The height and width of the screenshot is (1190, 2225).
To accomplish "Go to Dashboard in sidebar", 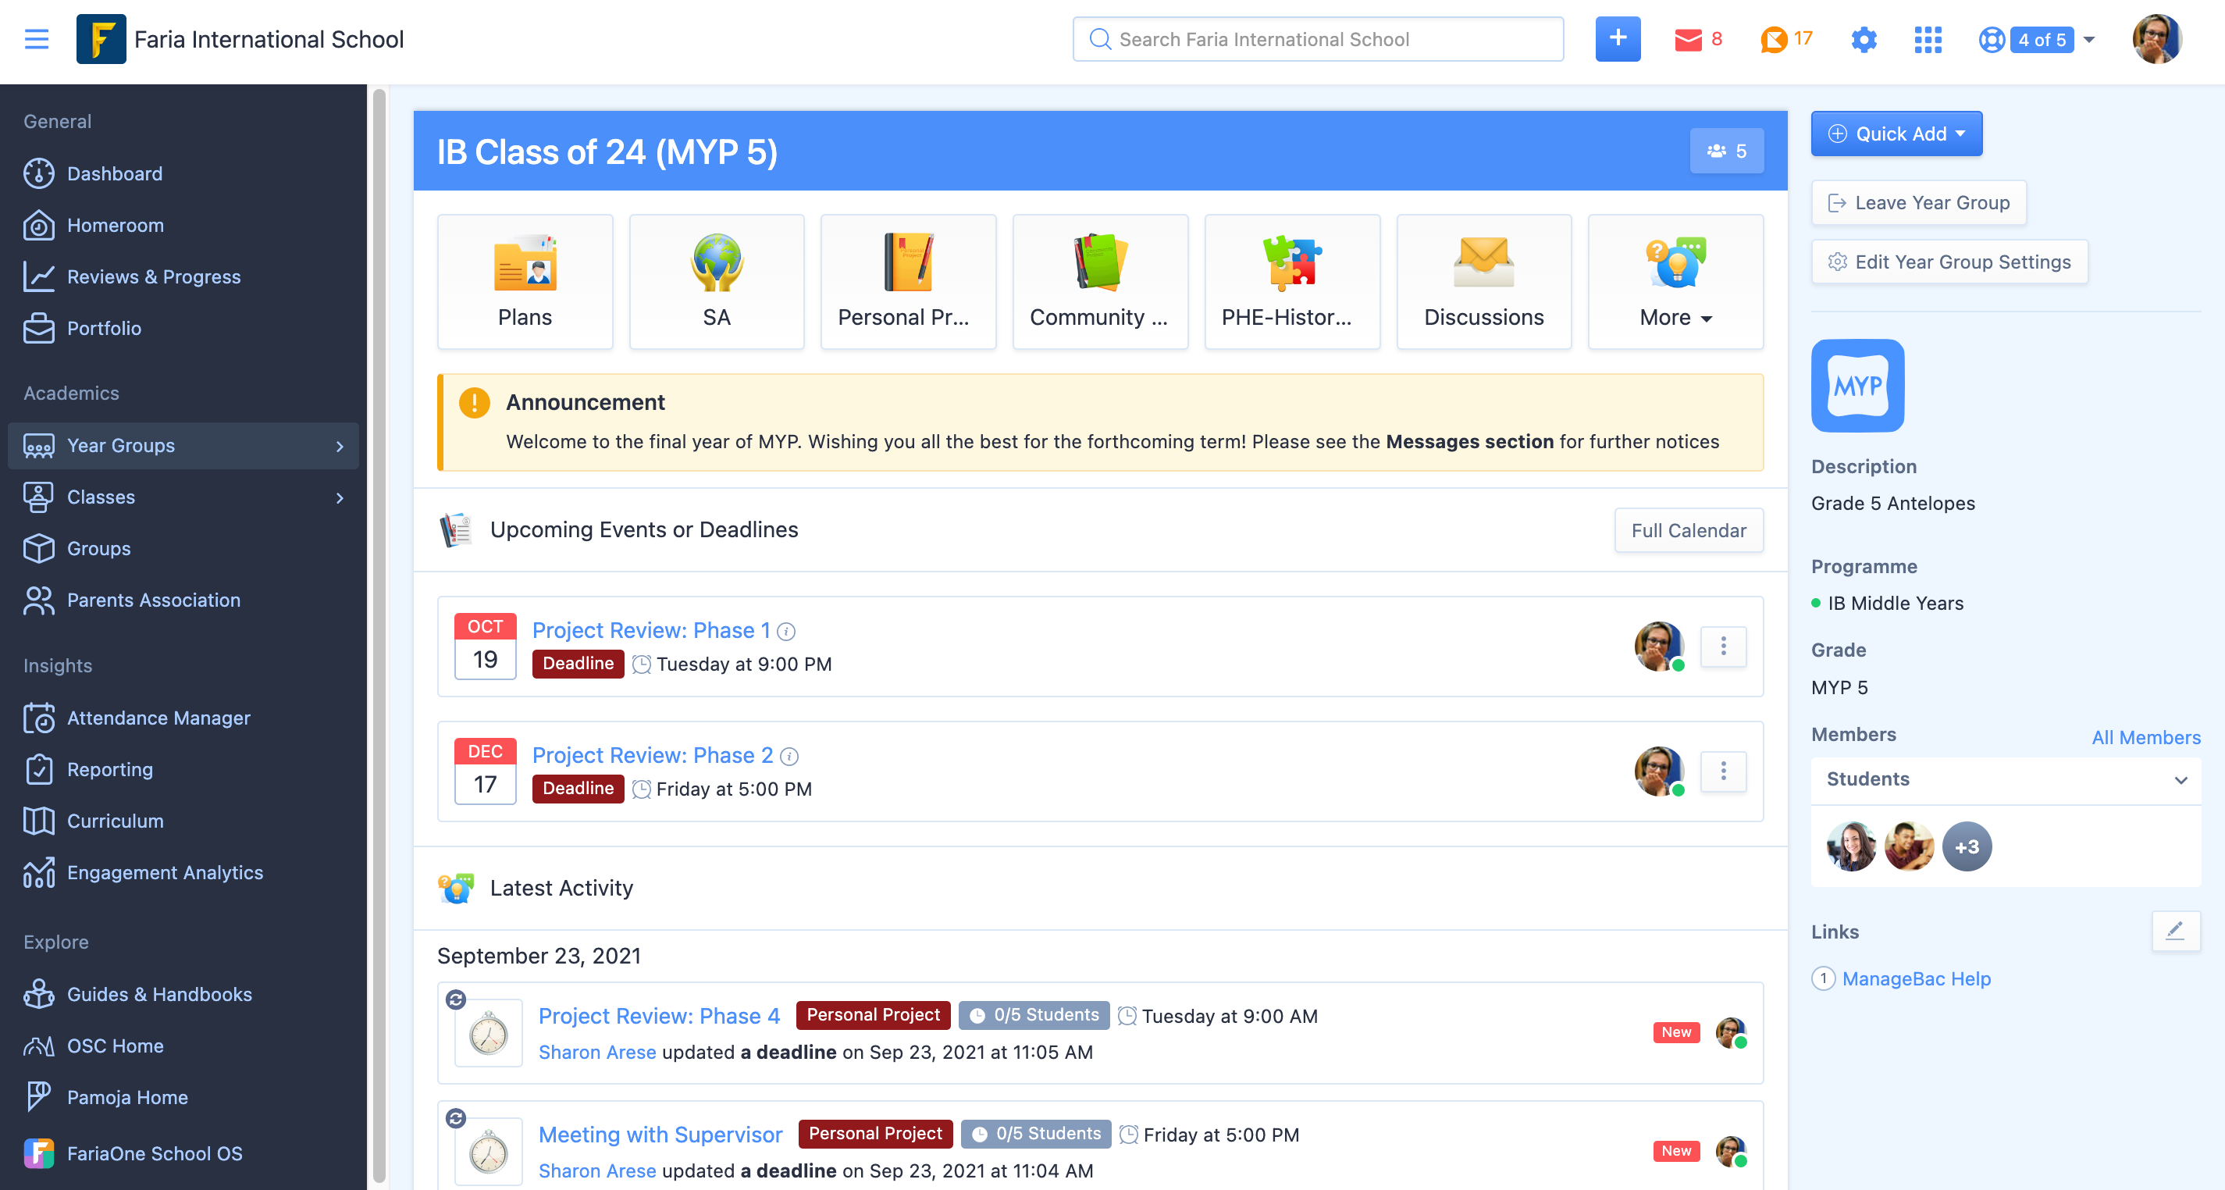I will (x=114, y=173).
